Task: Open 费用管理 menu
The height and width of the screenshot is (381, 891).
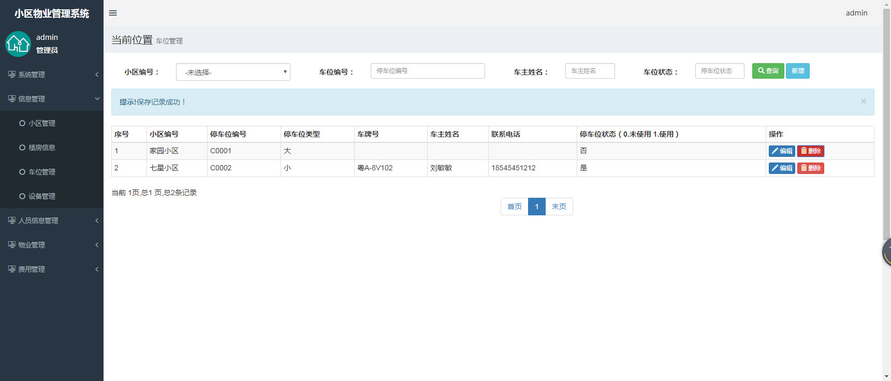Action: [x=52, y=269]
